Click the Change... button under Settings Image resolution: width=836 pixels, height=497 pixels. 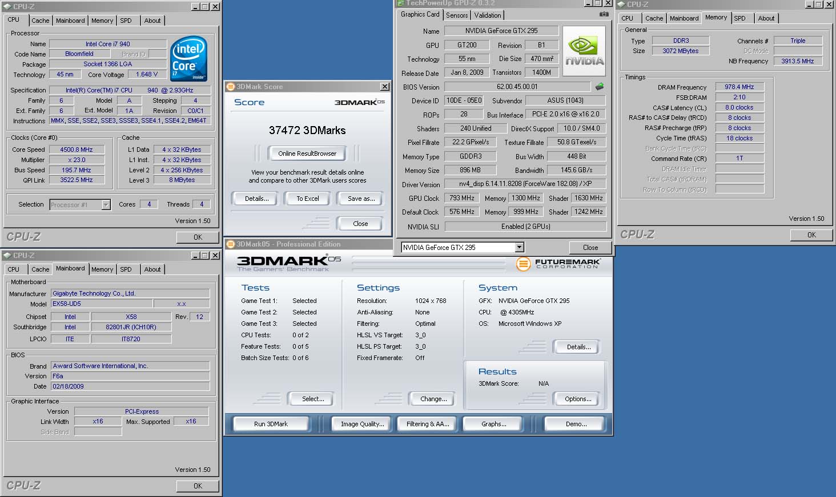pos(433,399)
